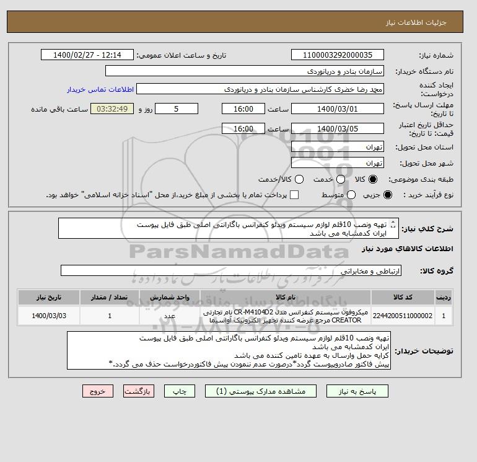Click the تاریخ نیاز column header
Viewport: 477px width, 462px height.
(49, 297)
